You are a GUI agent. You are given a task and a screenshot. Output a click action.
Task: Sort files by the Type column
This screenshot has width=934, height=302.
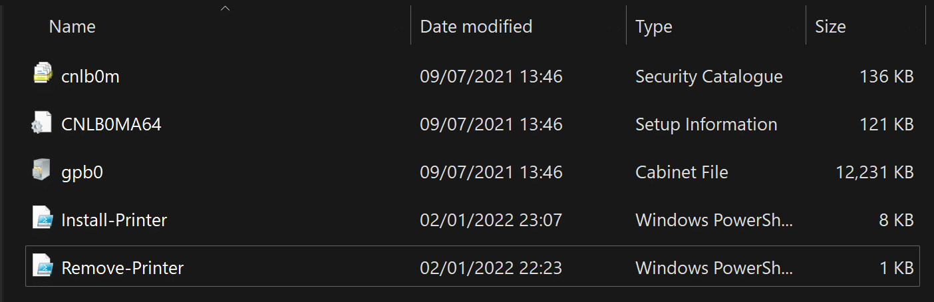point(653,26)
